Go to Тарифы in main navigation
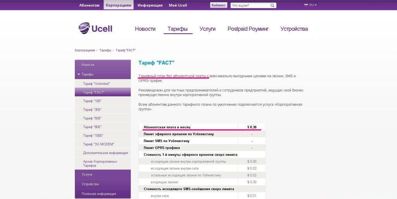This screenshot has height=199, width=397. tap(178, 29)
